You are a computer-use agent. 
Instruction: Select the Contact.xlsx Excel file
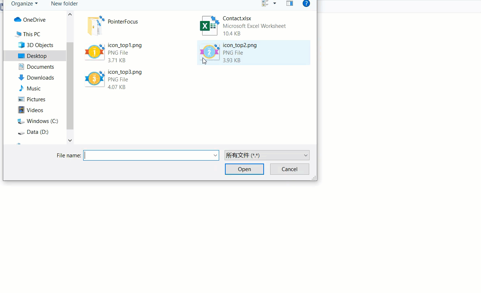209,25
